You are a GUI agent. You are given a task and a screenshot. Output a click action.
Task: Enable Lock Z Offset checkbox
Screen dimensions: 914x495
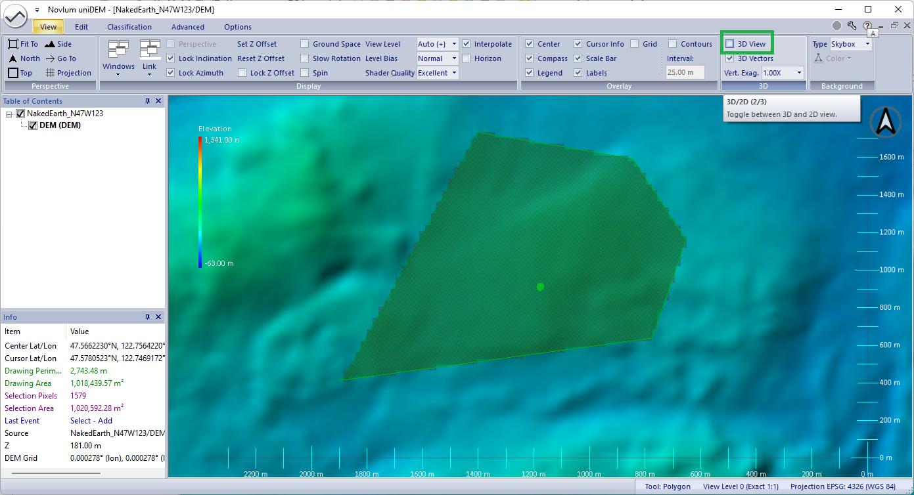click(242, 73)
